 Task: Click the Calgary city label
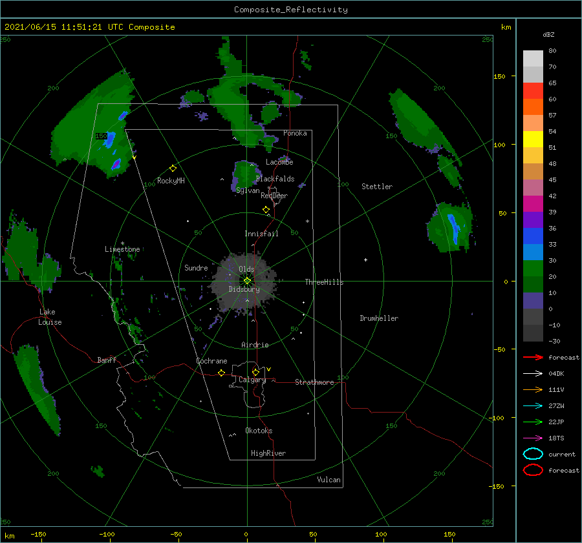(x=252, y=380)
